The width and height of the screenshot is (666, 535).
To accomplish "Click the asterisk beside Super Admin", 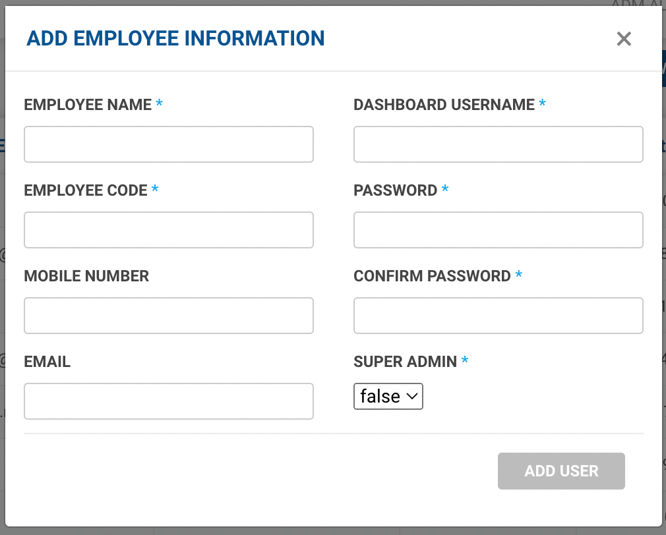I will pos(465,360).
